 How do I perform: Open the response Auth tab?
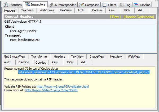(7, 62)
